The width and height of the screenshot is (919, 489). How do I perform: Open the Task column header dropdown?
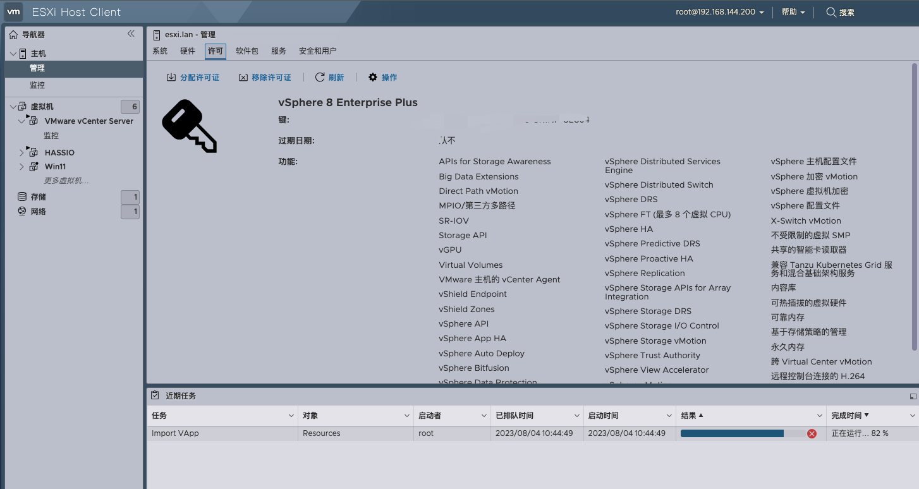(291, 416)
